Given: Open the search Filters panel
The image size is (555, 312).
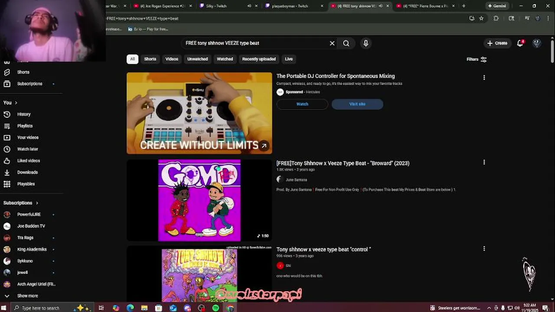Looking at the screenshot, I should (x=477, y=59).
